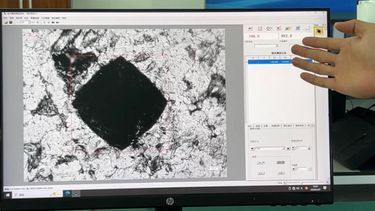Screen dimensions: 375x211
Task: Click the volume speaker icon in system tray
Action: pos(298,189)
